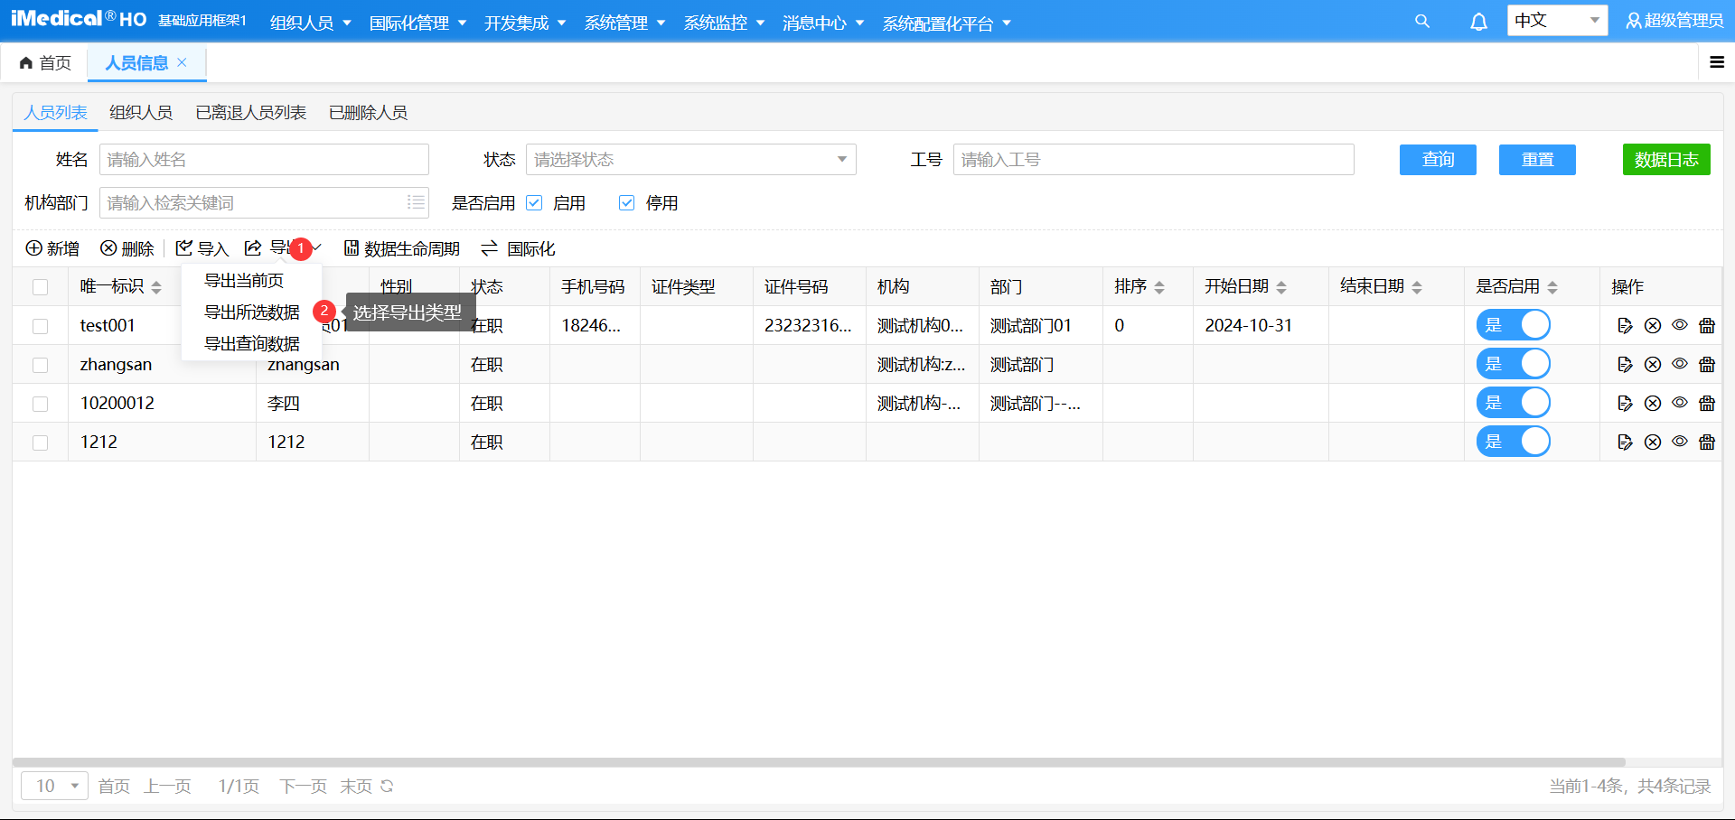1735x820 pixels.
Task: Click the green 数据日志 button
Action: click(x=1665, y=160)
